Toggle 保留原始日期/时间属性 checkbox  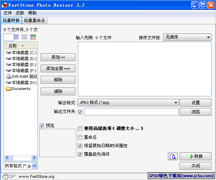(x=80, y=146)
